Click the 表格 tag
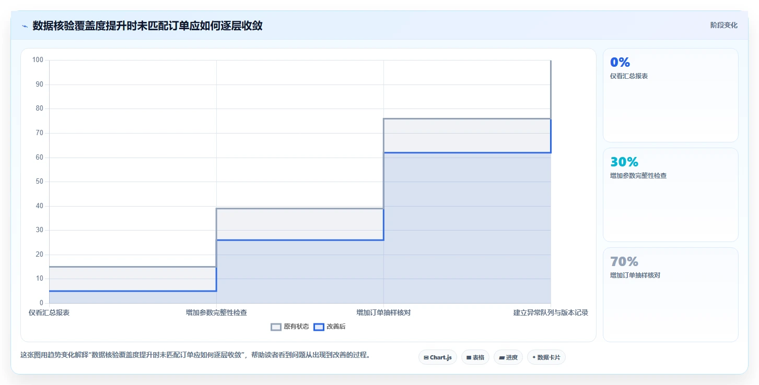 click(475, 357)
